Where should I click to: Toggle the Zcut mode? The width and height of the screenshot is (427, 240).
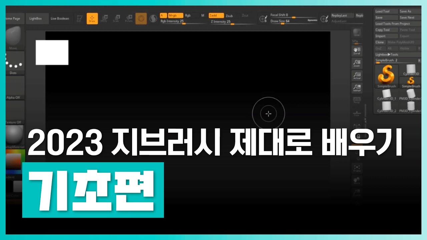click(246, 16)
